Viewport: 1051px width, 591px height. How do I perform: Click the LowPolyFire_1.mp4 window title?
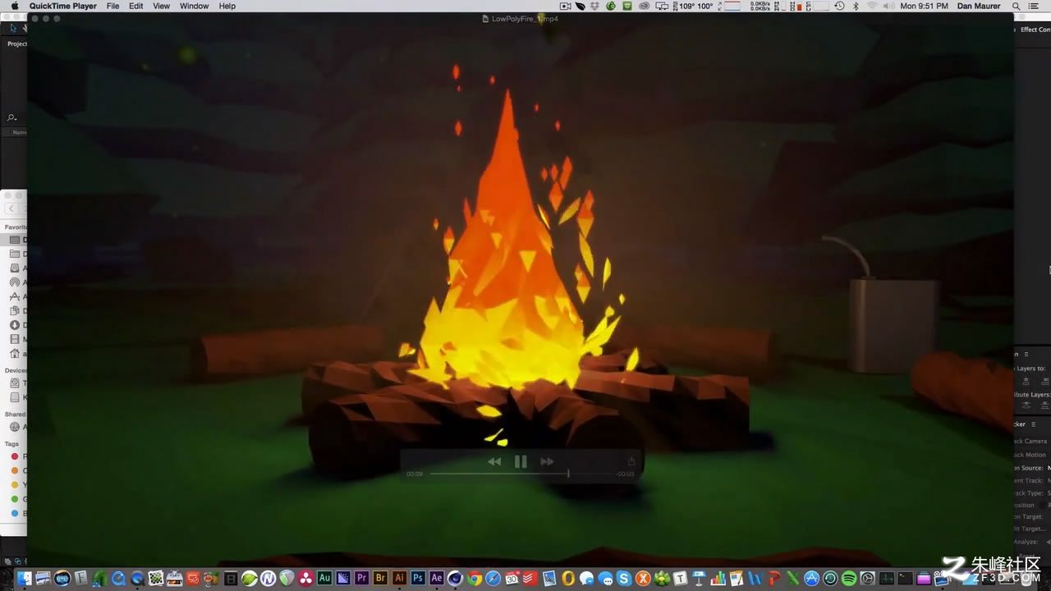coord(524,18)
